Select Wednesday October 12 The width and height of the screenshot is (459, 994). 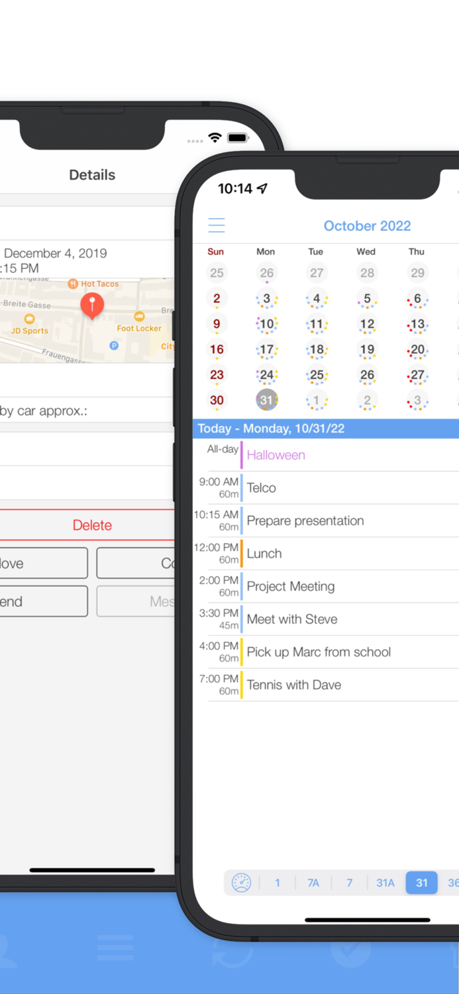point(367,324)
